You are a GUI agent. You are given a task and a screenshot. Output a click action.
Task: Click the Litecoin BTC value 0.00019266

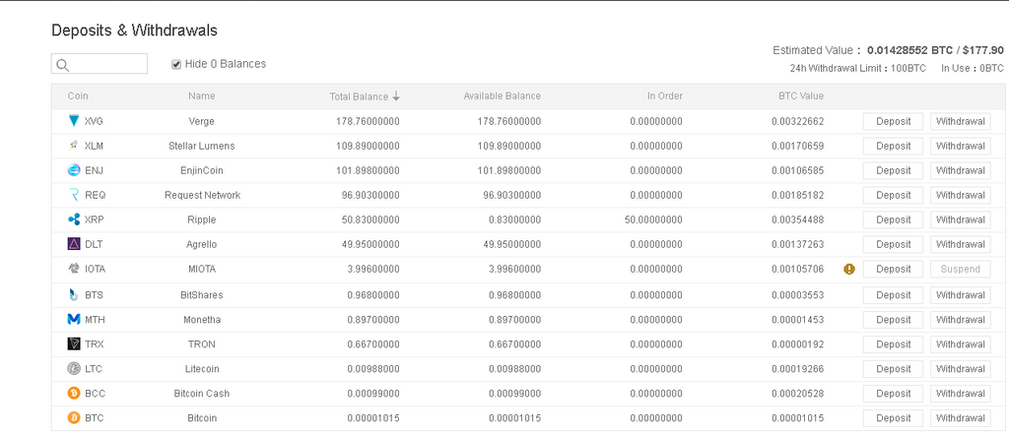point(798,369)
